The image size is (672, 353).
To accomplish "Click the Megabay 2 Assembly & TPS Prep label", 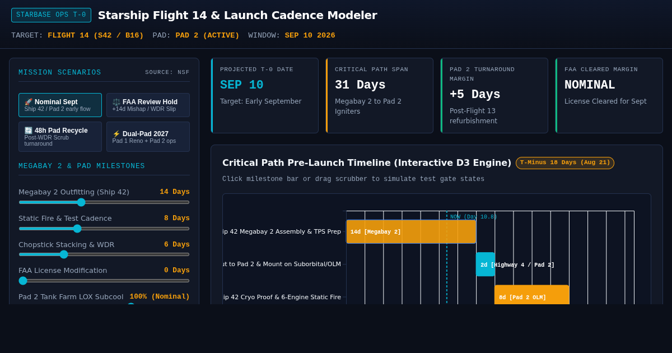I will 282,231.
